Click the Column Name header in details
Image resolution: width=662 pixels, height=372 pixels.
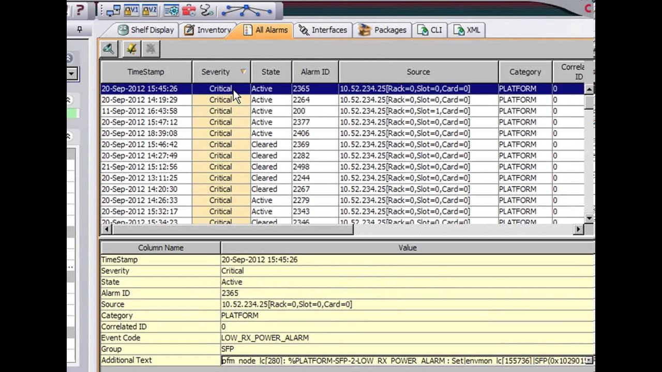point(160,247)
